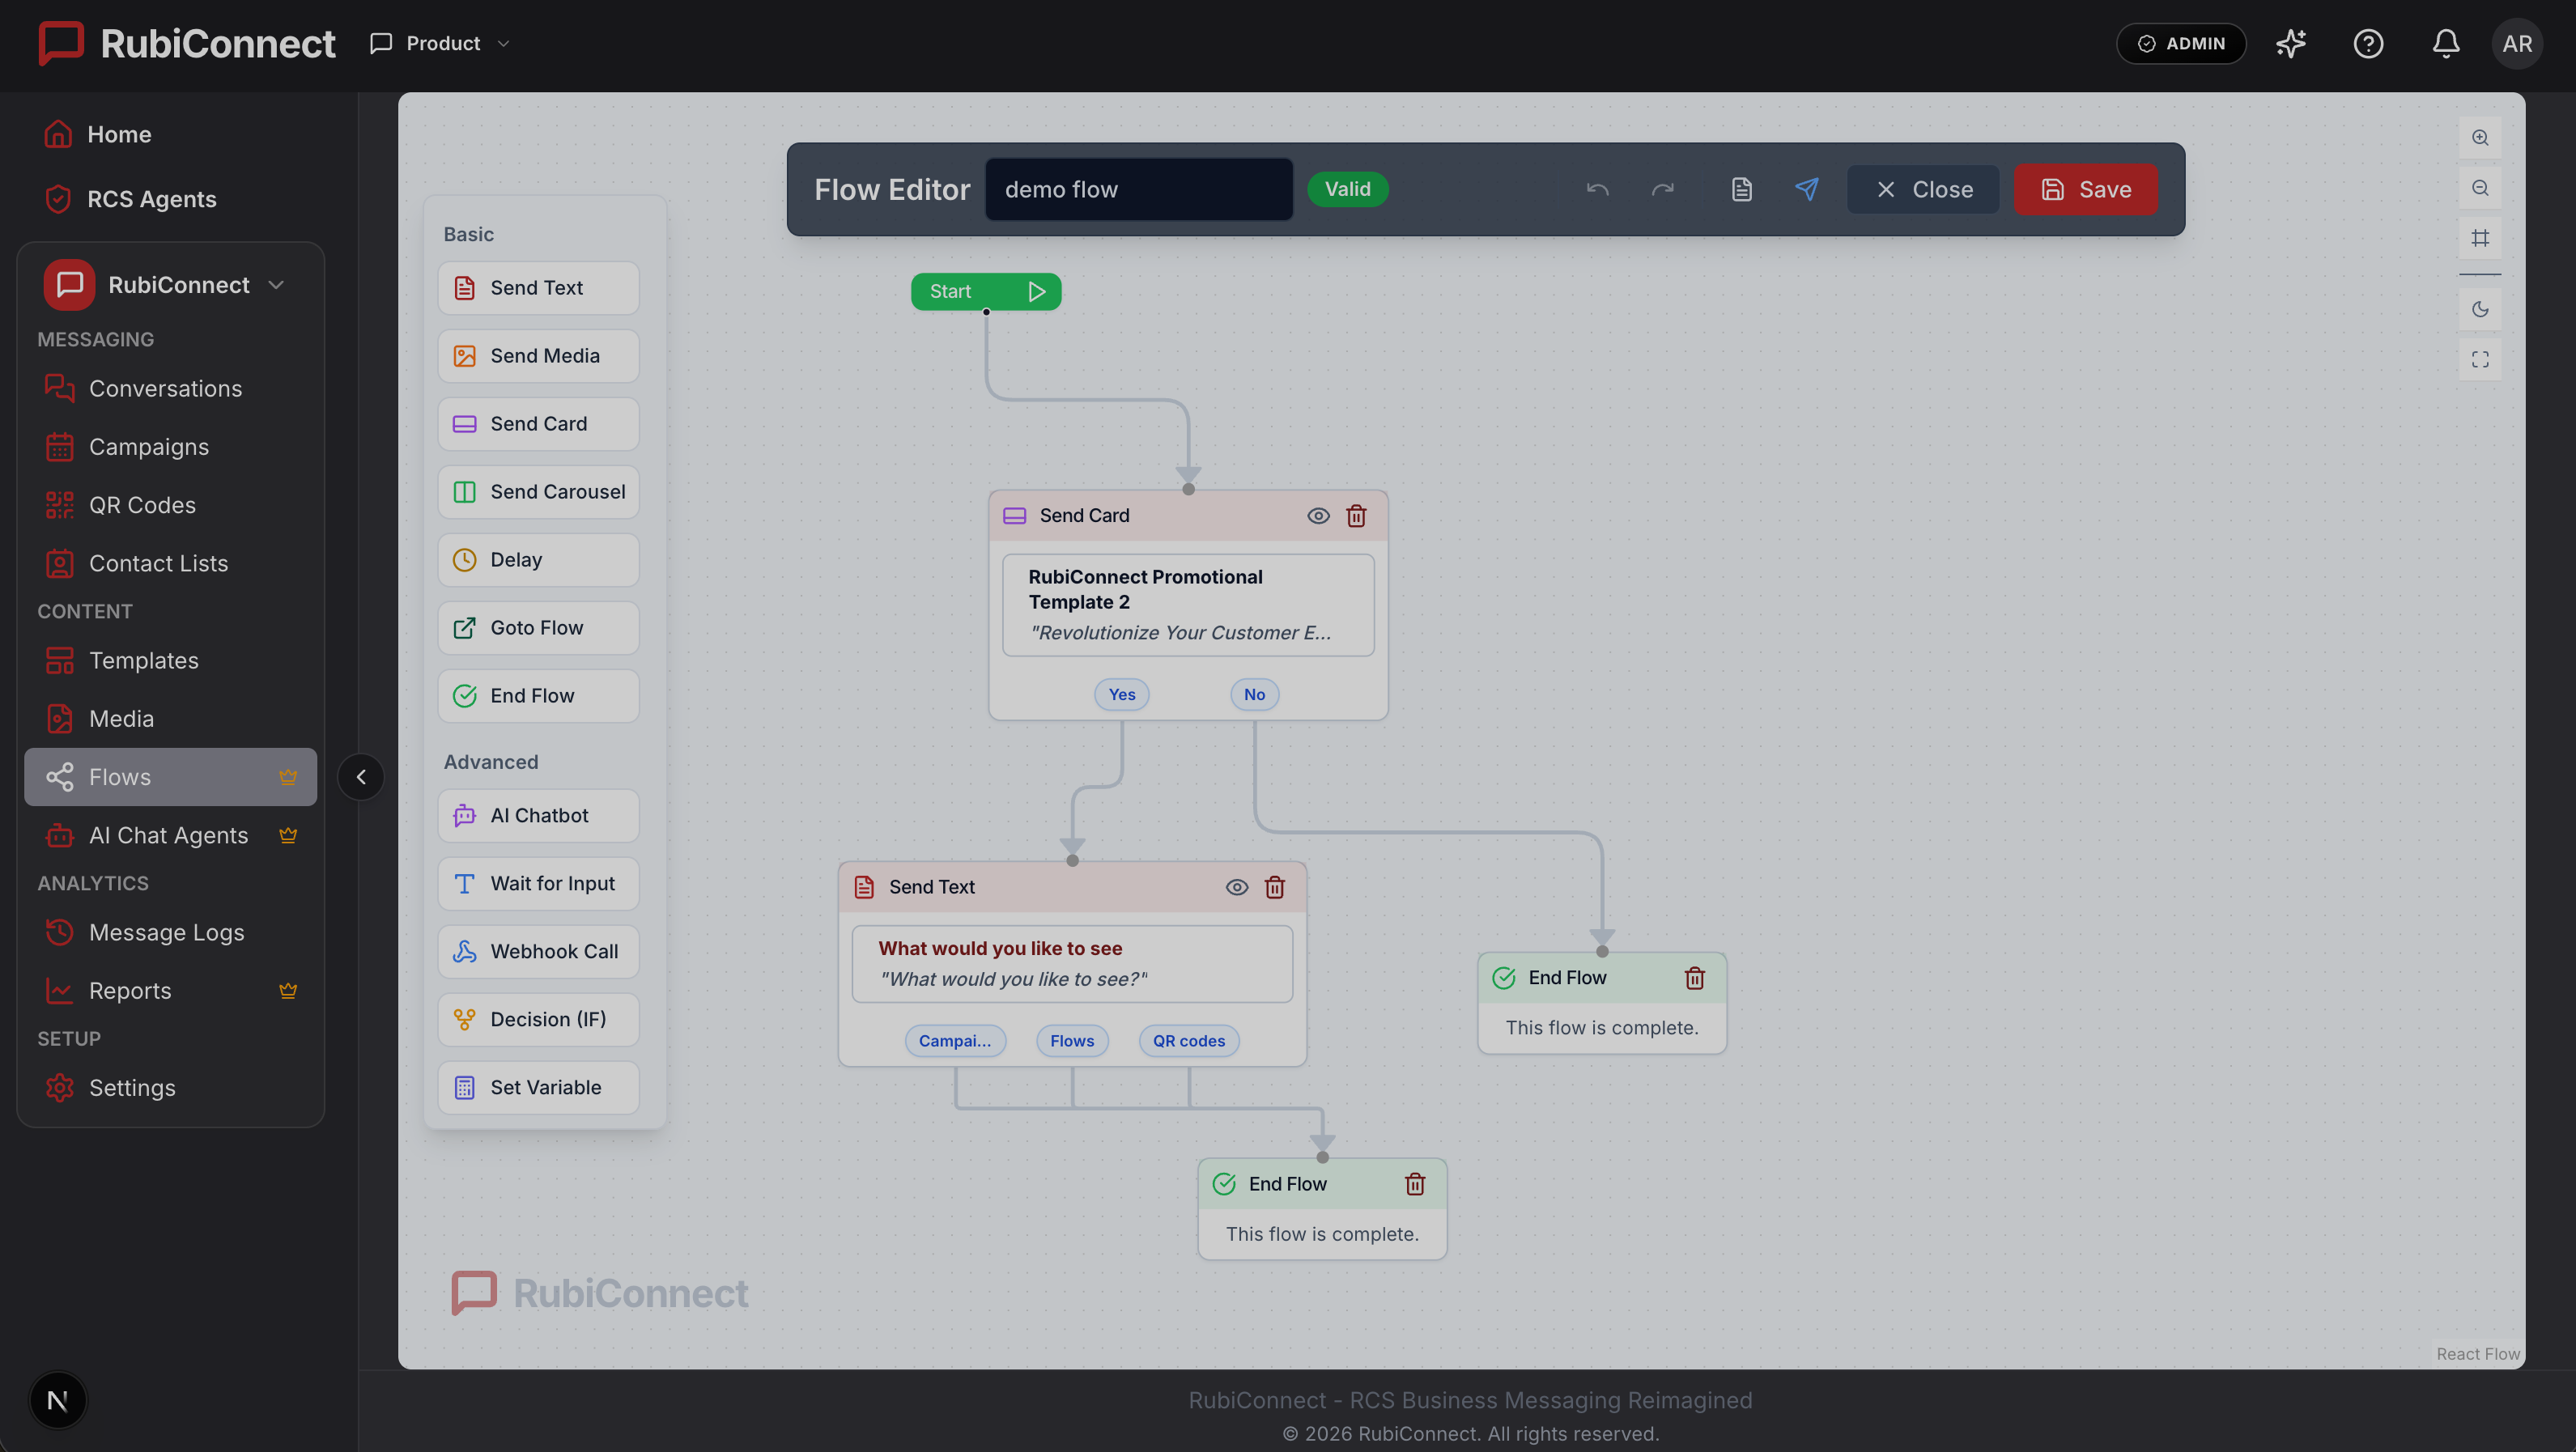
Task: Select Decision (IF) block in palette
Action: [538, 1020]
